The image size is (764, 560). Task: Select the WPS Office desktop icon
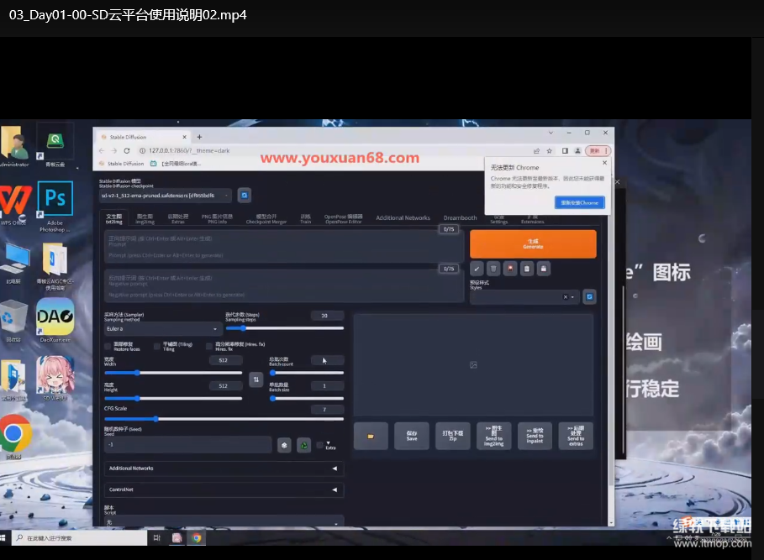click(13, 204)
